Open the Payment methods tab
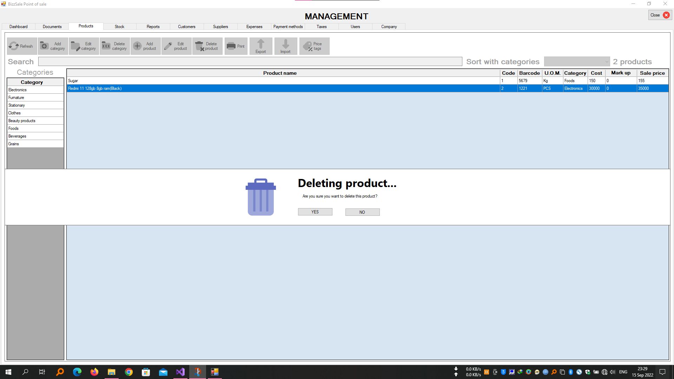 tap(288, 27)
